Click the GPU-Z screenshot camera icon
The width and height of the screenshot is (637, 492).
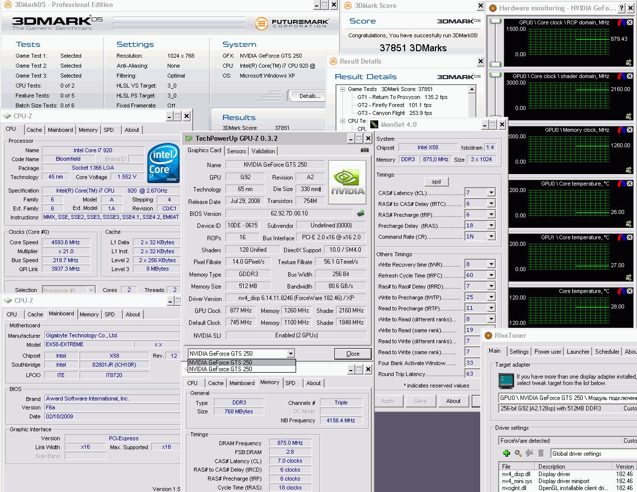(x=365, y=150)
